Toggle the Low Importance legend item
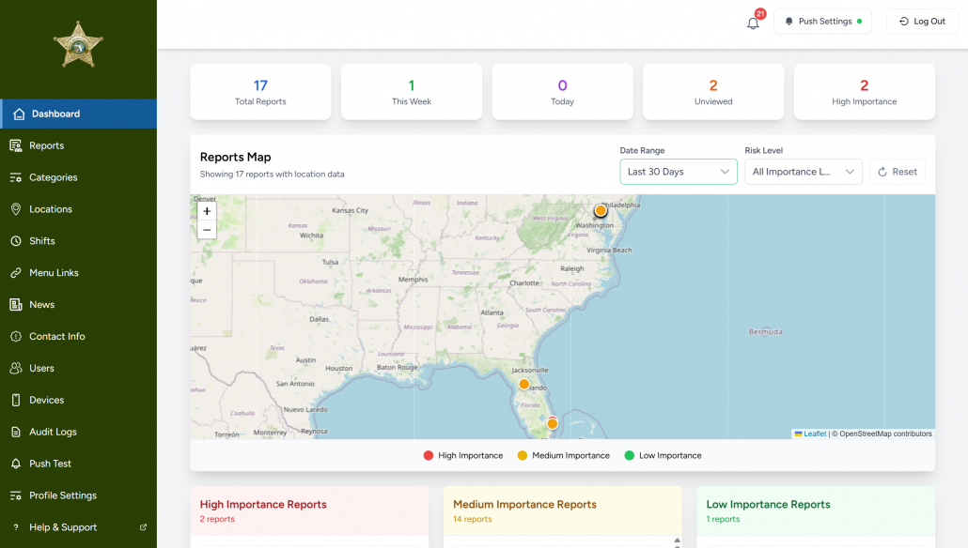968x548 pixels. coord(663,455)
